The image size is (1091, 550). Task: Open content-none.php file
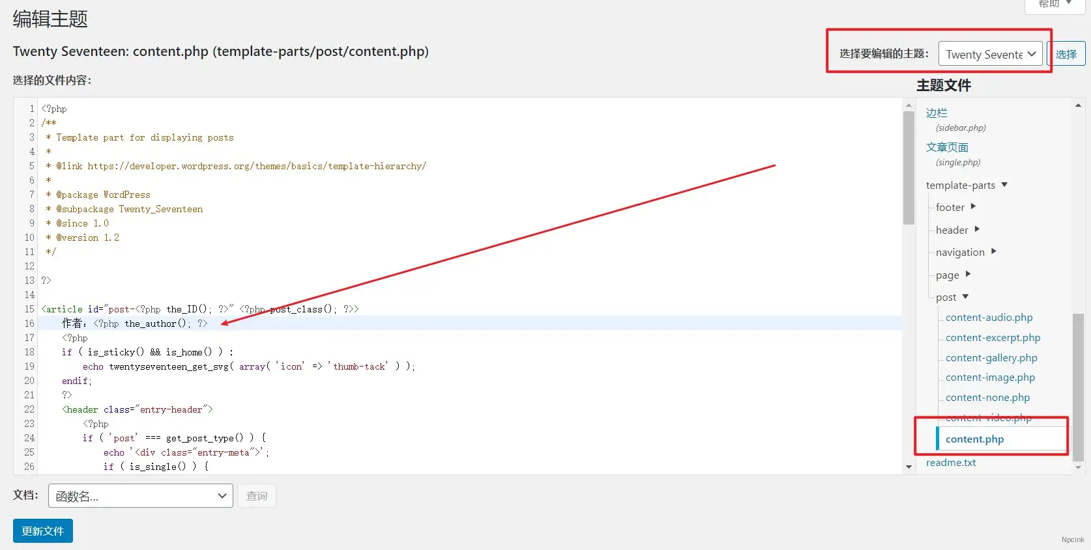(987, 398)
